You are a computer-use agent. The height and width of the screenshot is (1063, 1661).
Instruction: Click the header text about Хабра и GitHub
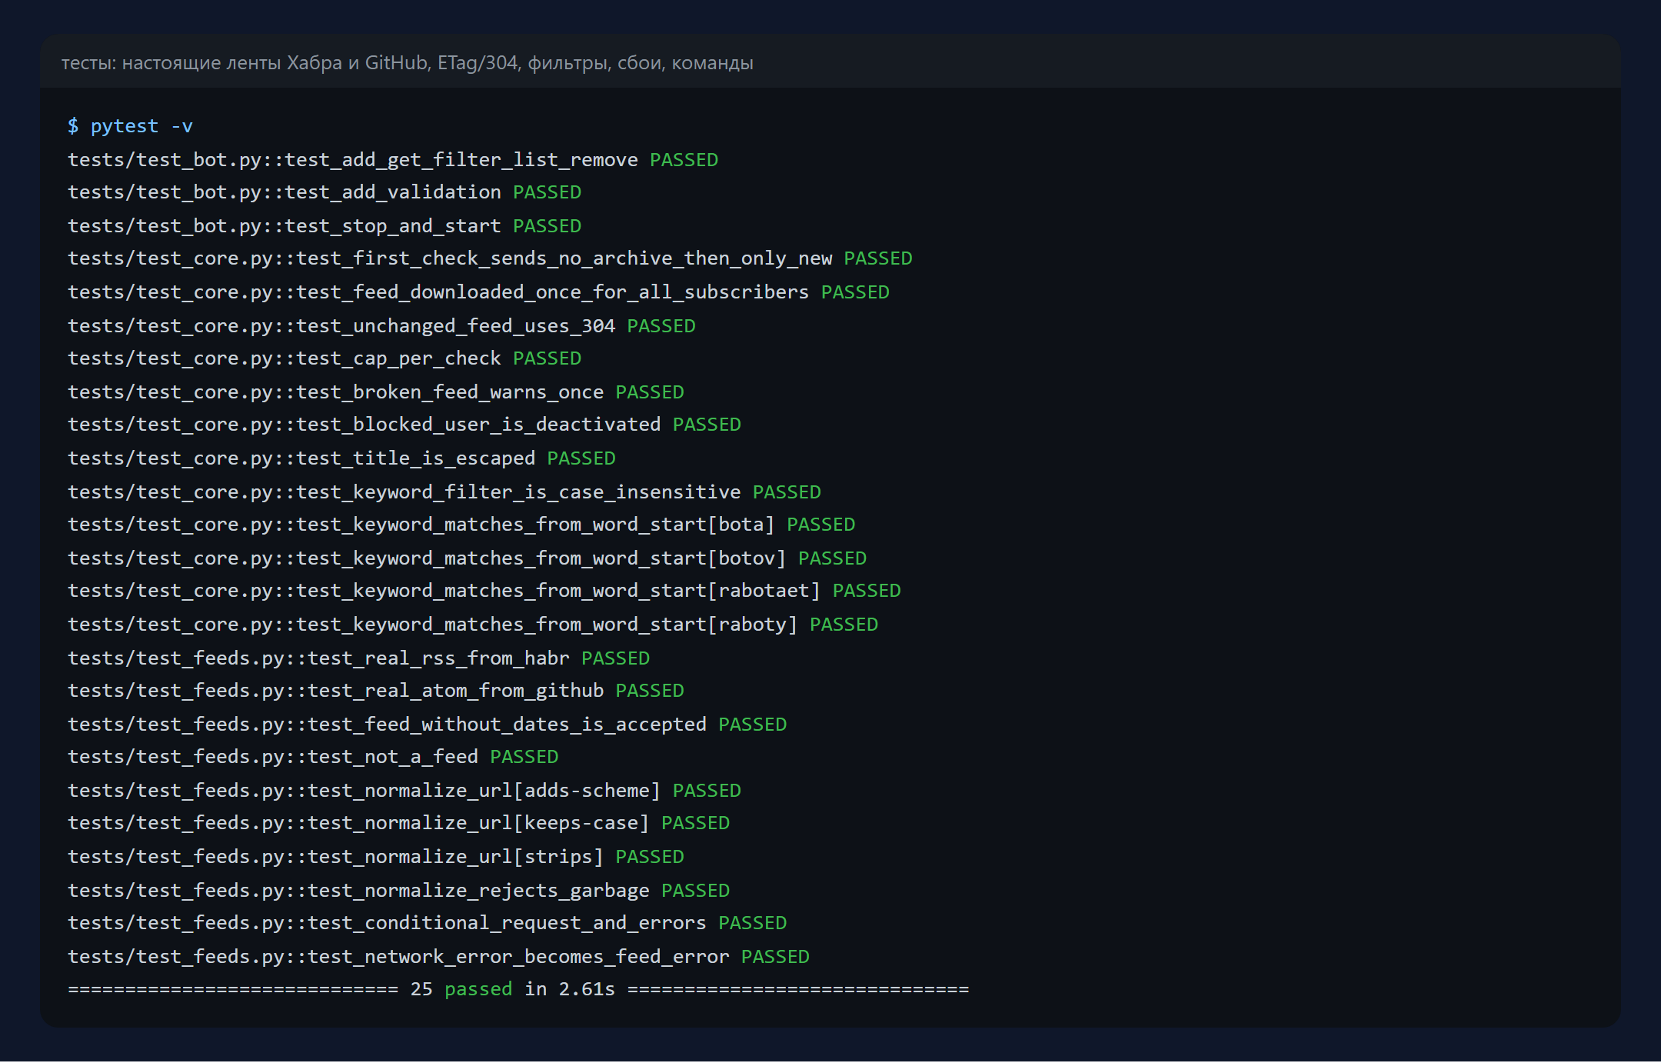(408, 62)
